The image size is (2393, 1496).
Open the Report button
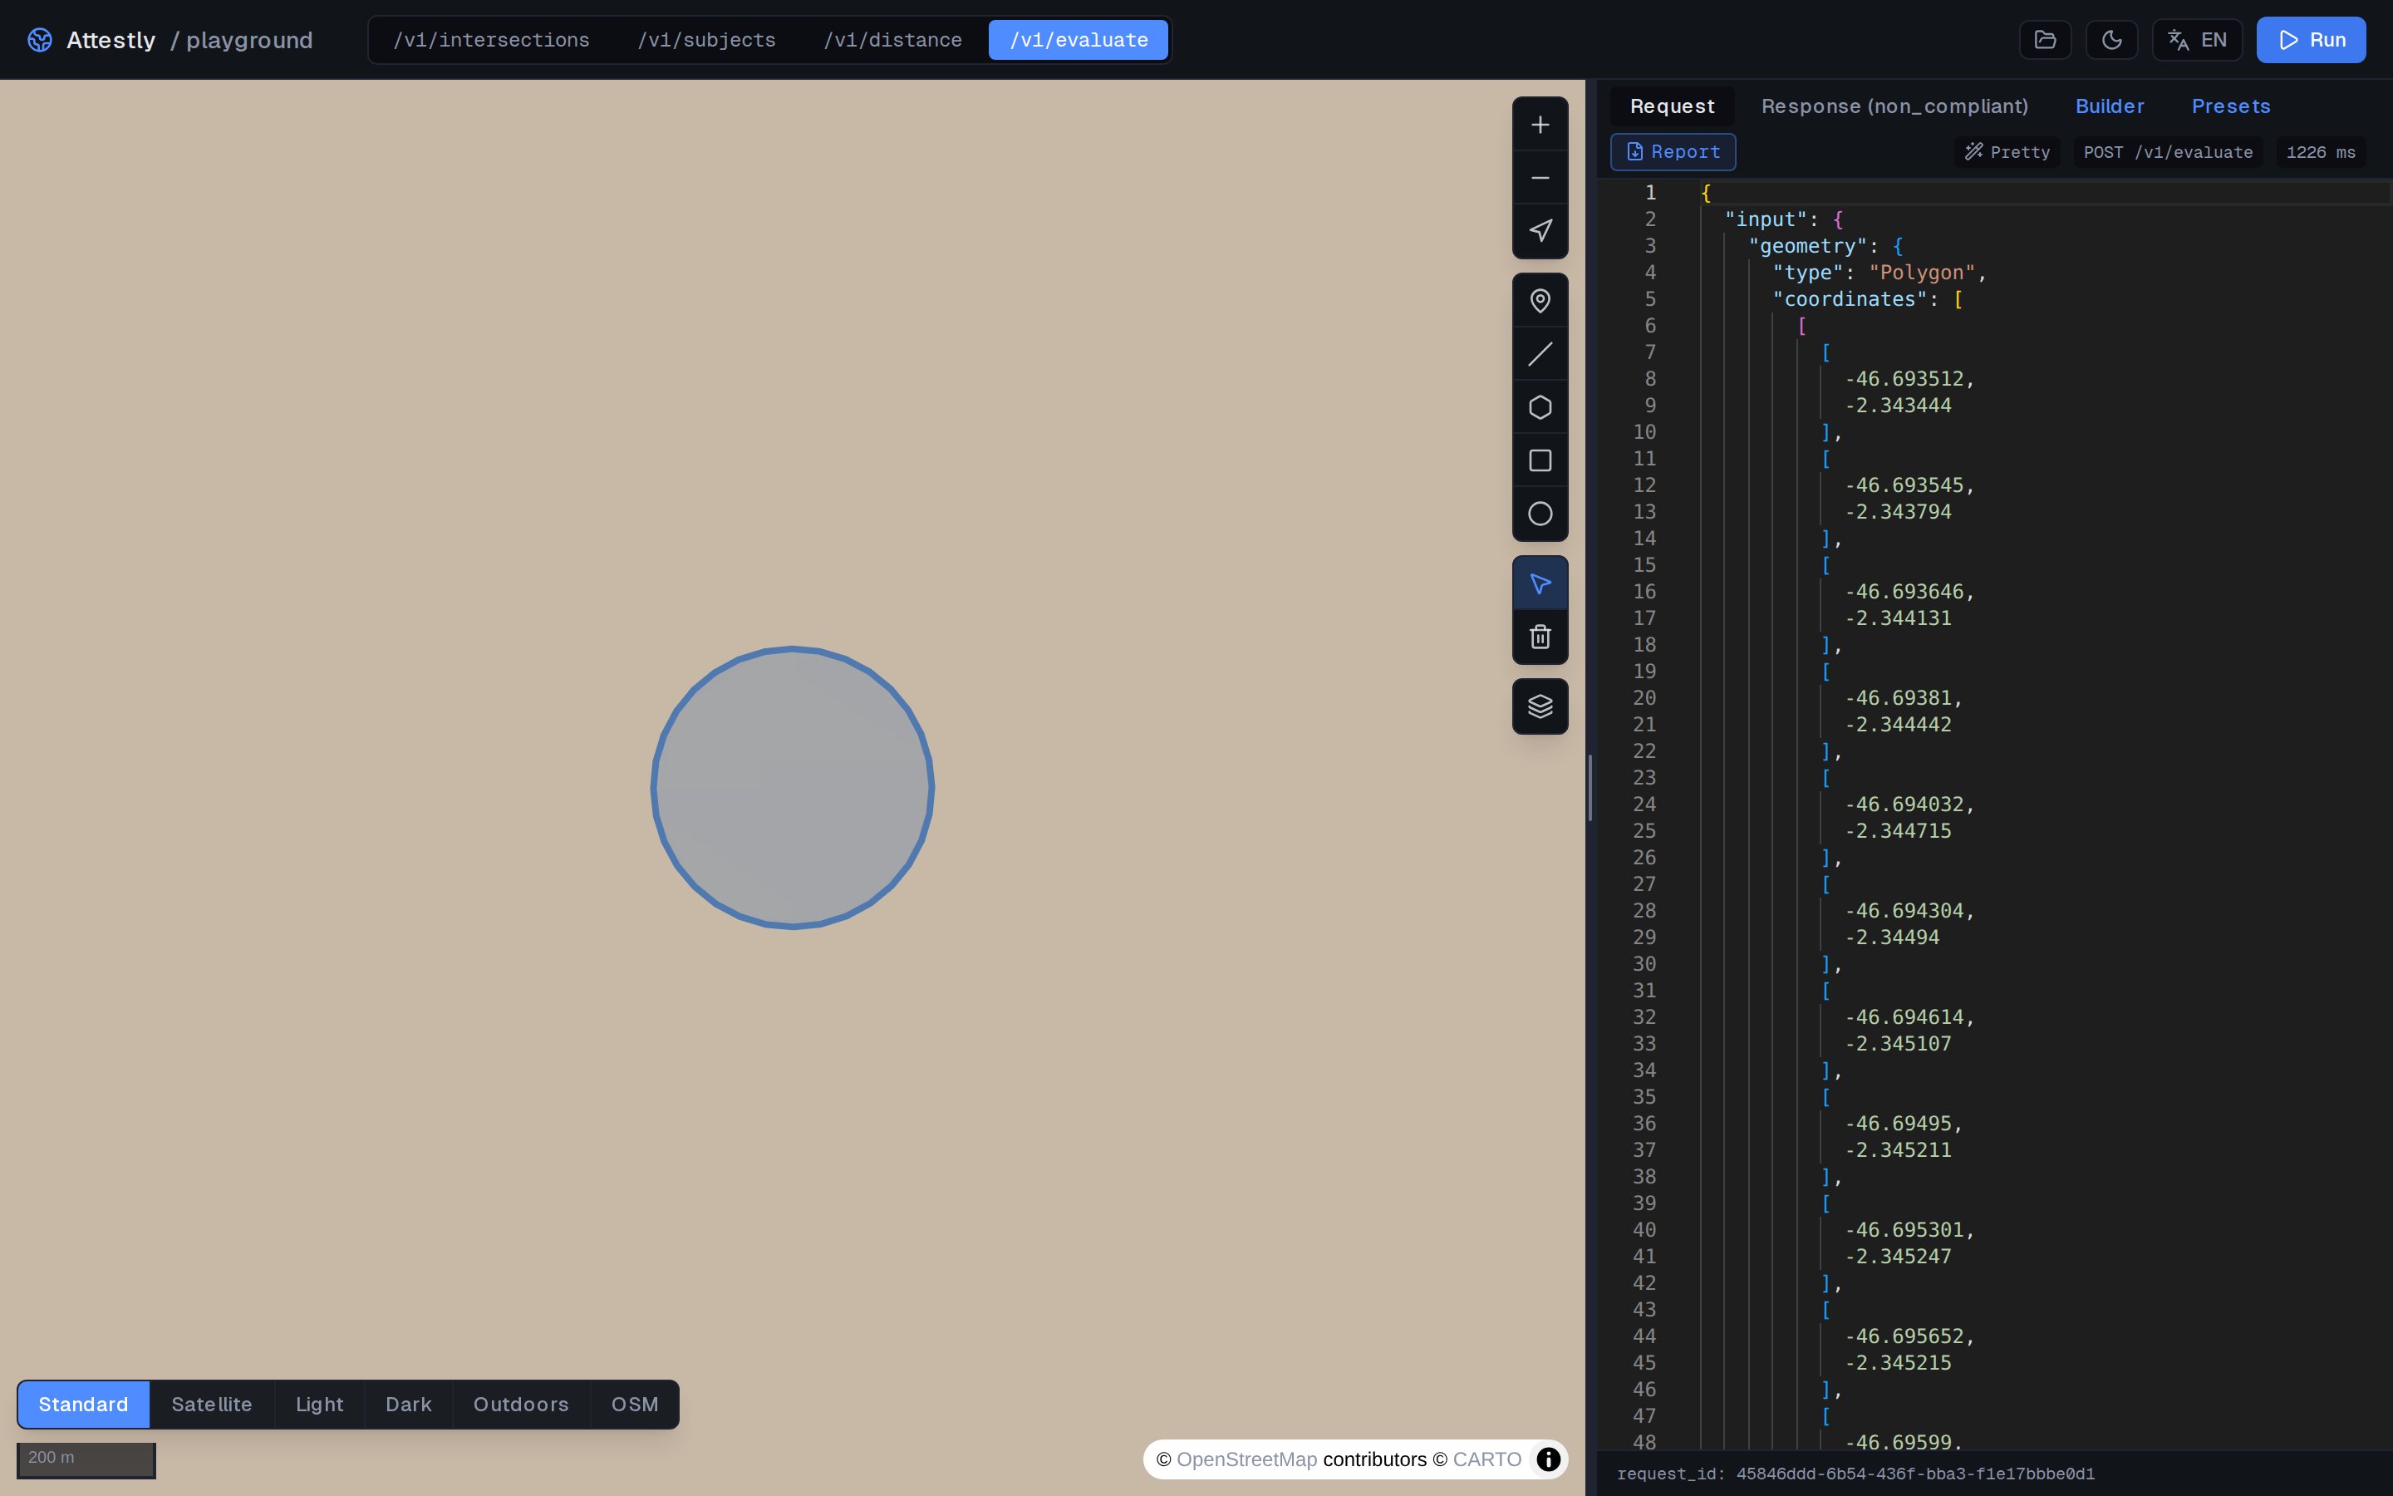[1672, 152]
